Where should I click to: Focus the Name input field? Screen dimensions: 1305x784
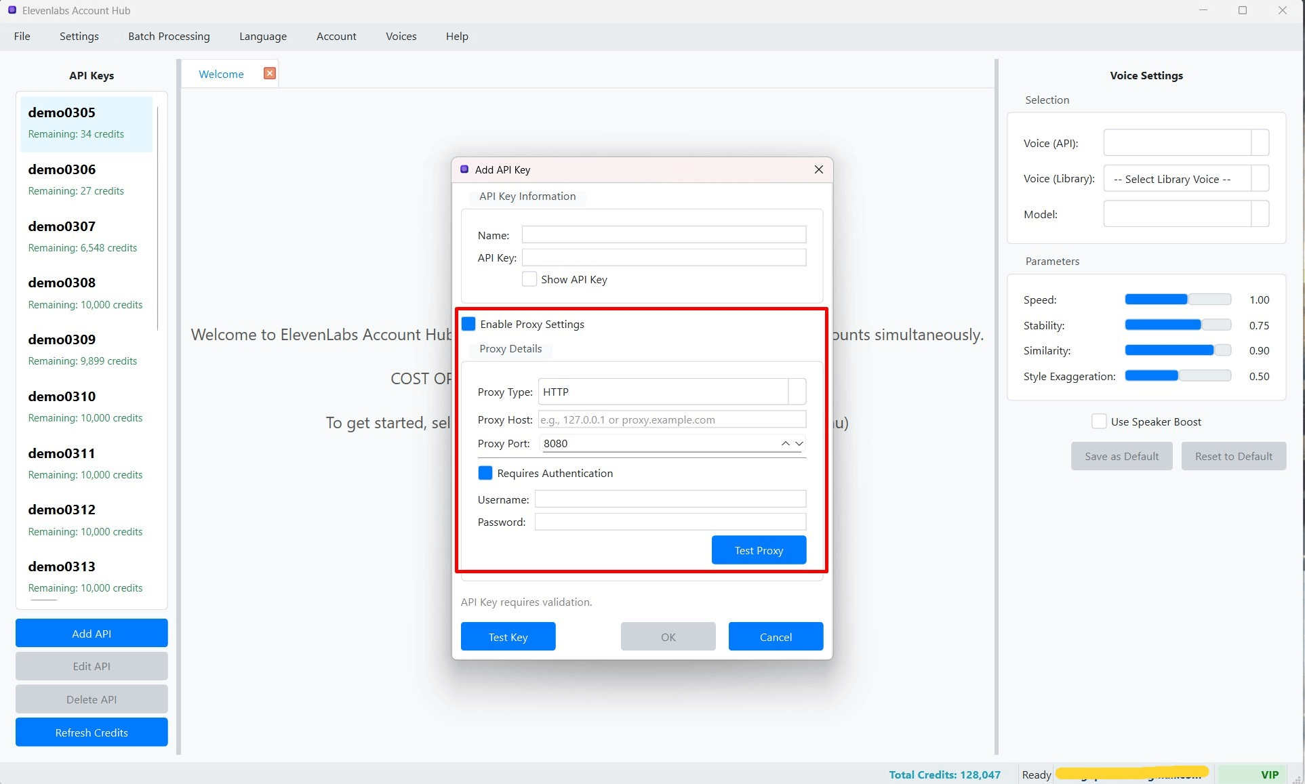click(x=664, y=234)
